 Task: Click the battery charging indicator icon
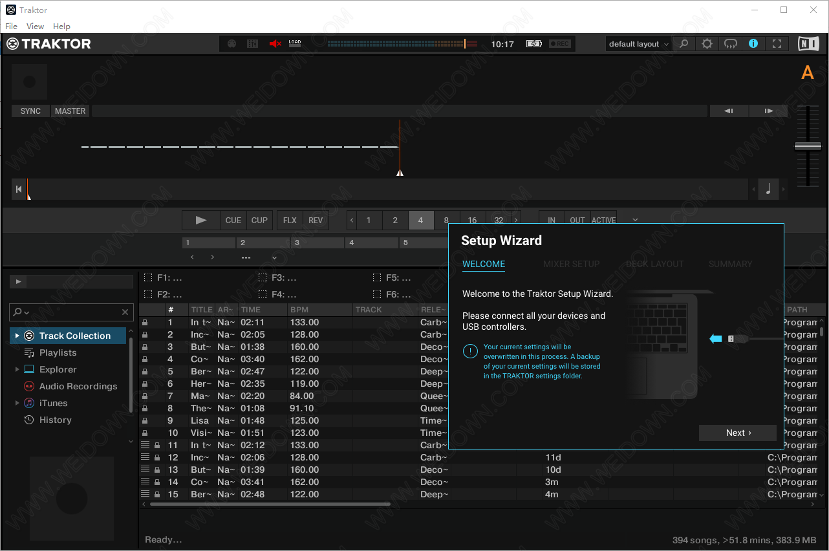(533, 44)
